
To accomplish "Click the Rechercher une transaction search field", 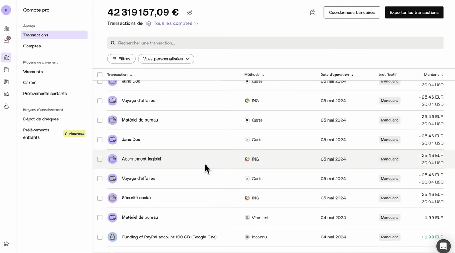I will coord(275,43).
